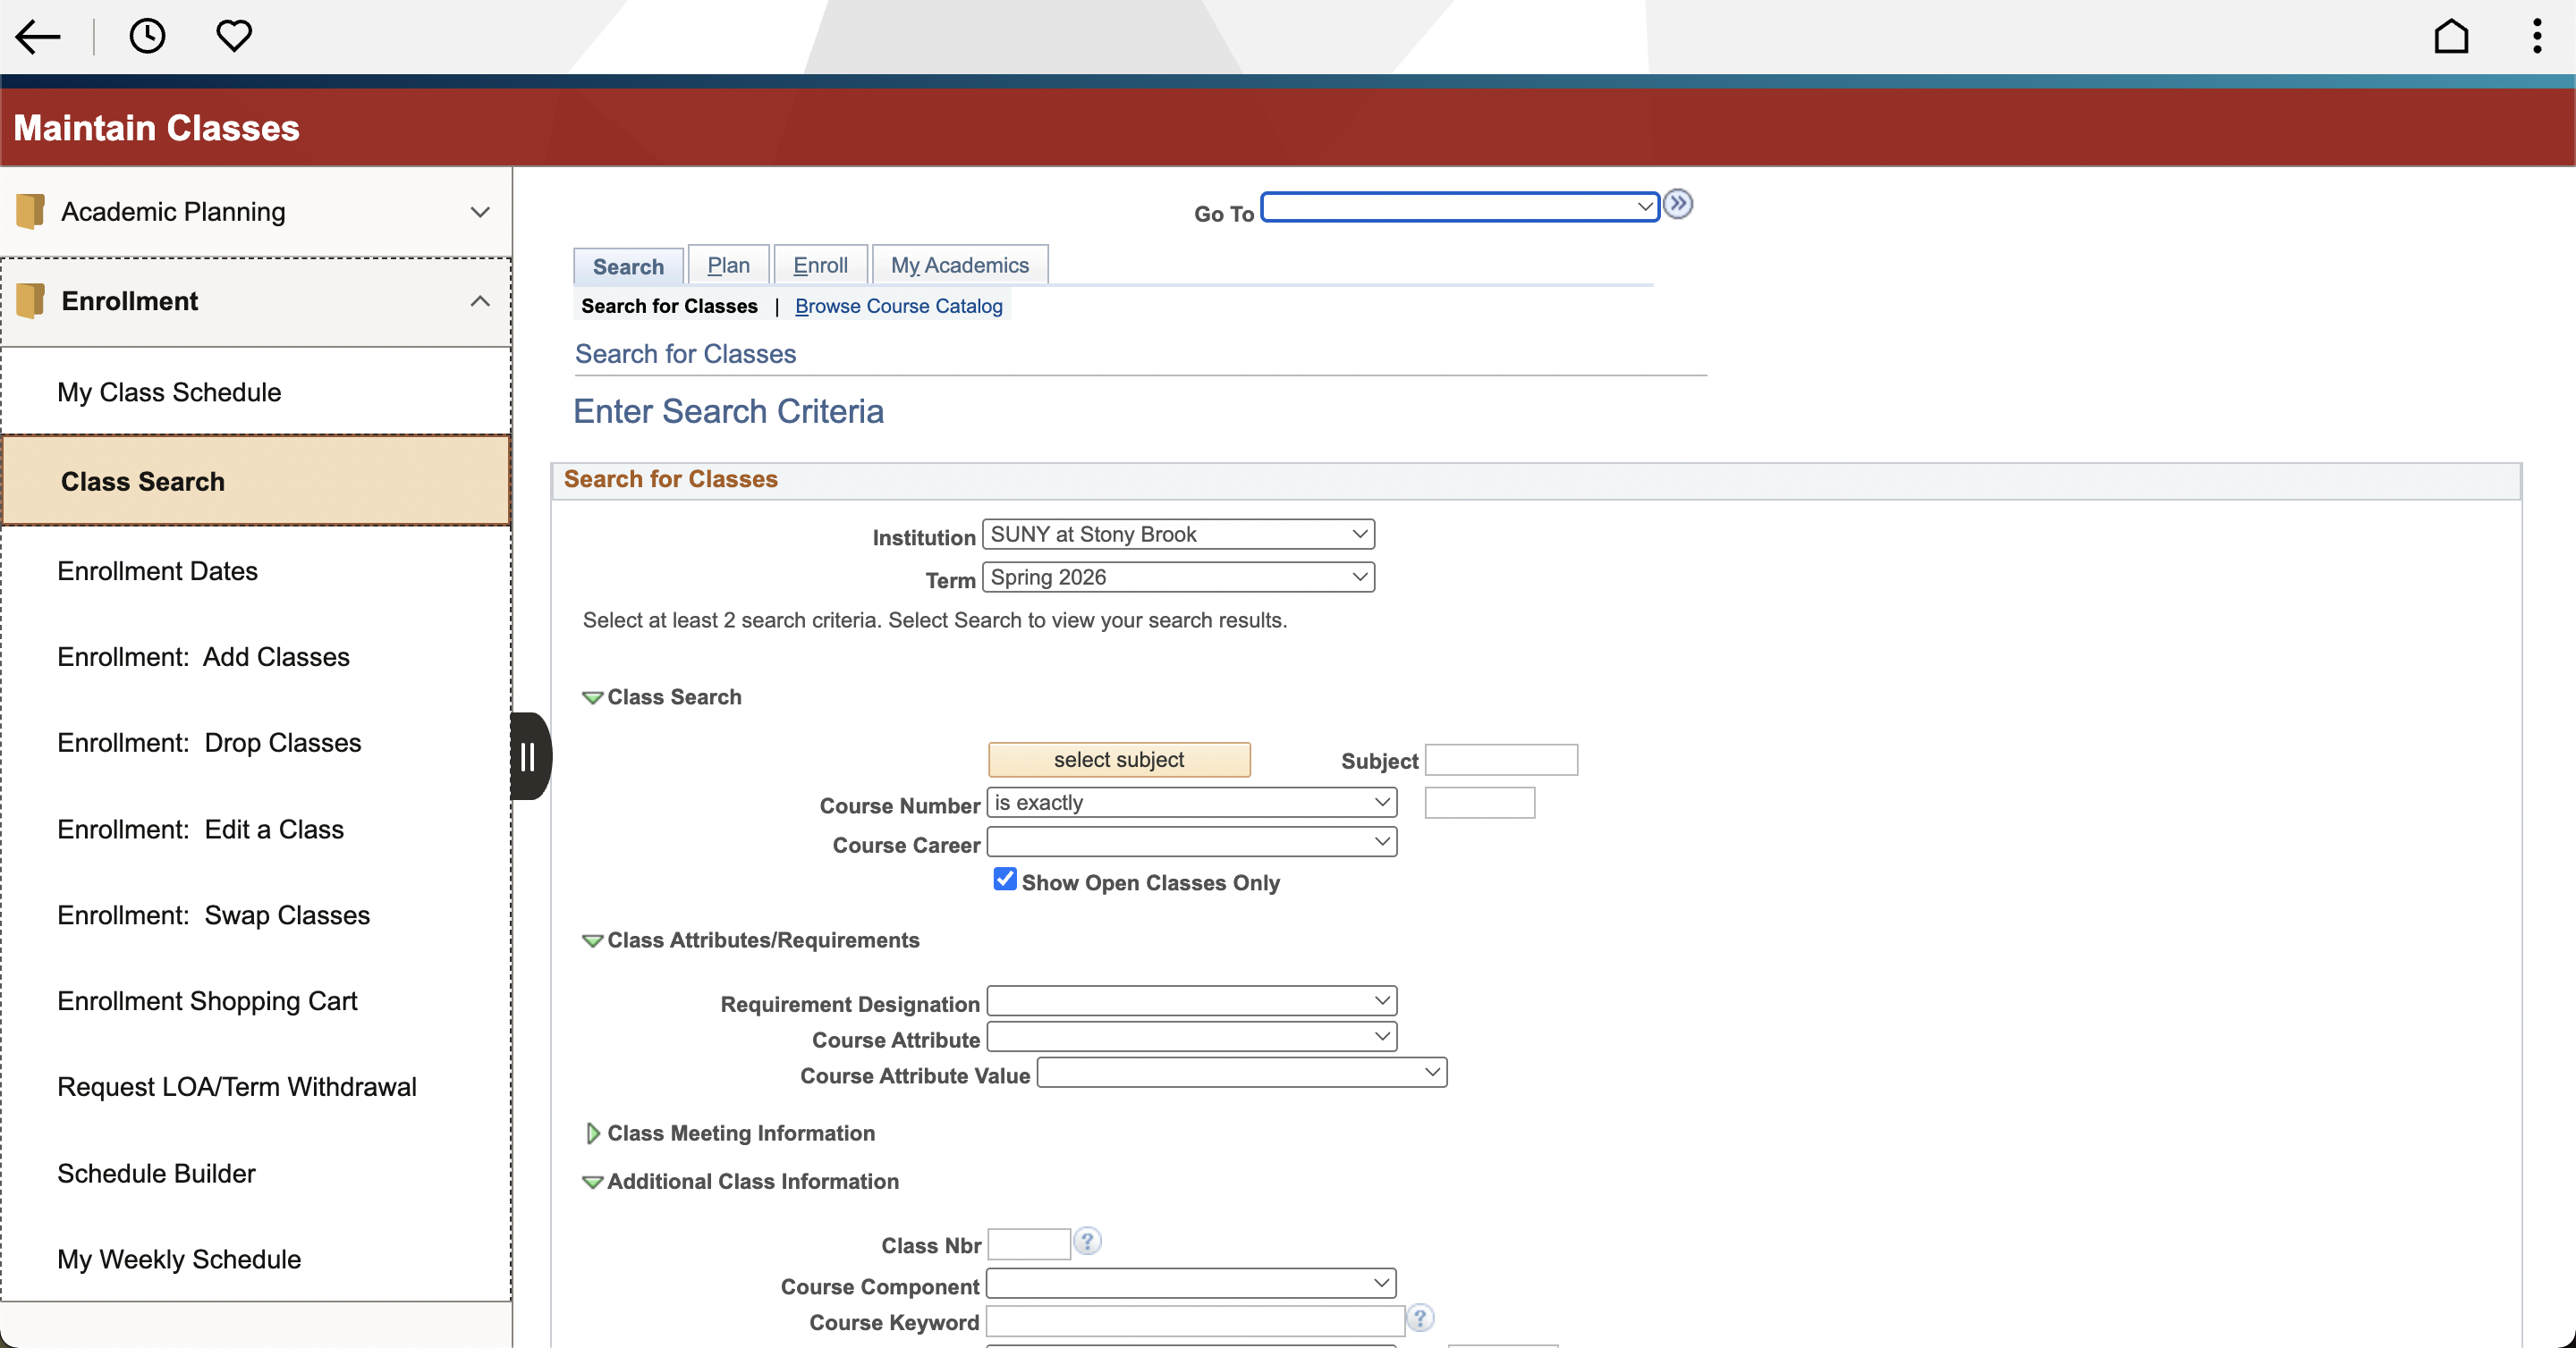This screenshot has height=1348, width=2576.
Task: Click the Subject input field
Action: coord(1501,761)
